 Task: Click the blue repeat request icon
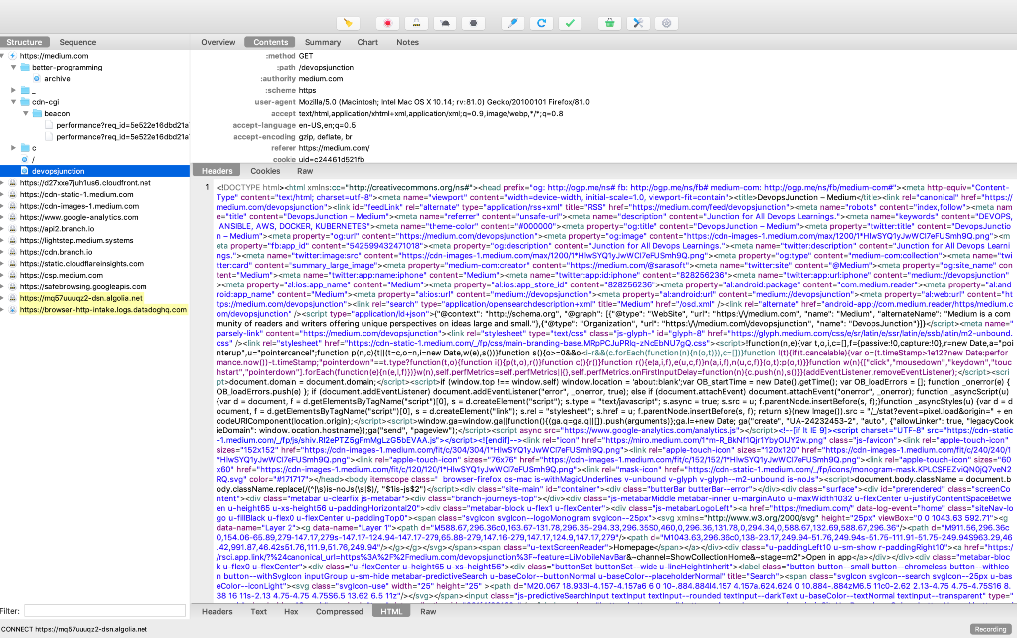point(541,23)
